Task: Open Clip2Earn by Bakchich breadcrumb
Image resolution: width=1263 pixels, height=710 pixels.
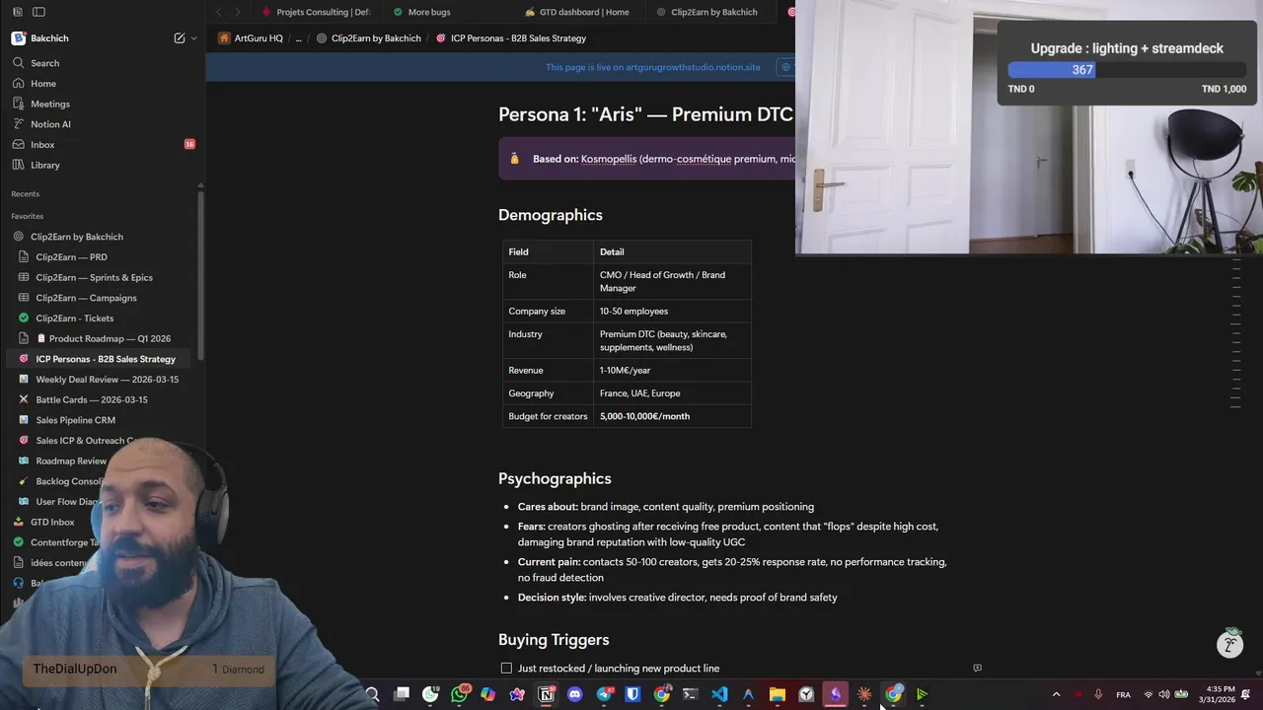Action: click(x=368, y=38)
